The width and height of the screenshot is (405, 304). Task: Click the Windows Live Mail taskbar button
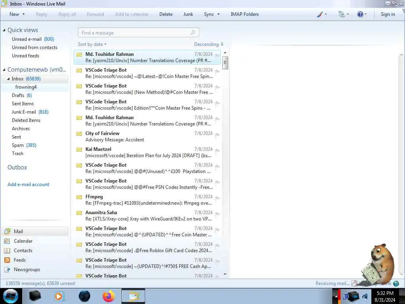(134, 296)
